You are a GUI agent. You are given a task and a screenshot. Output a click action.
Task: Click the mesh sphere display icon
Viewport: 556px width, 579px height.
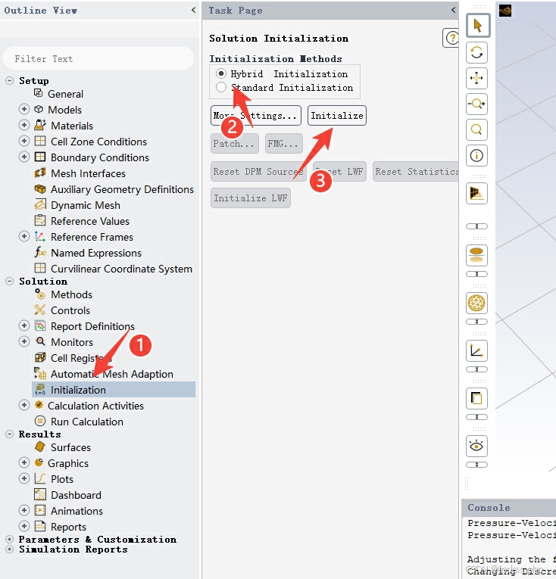pyautogui.click(x=476, y=304)
